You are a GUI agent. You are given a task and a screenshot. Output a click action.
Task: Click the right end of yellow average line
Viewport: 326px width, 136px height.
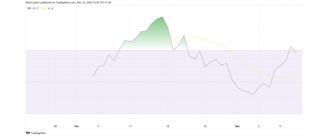[296, 76]
